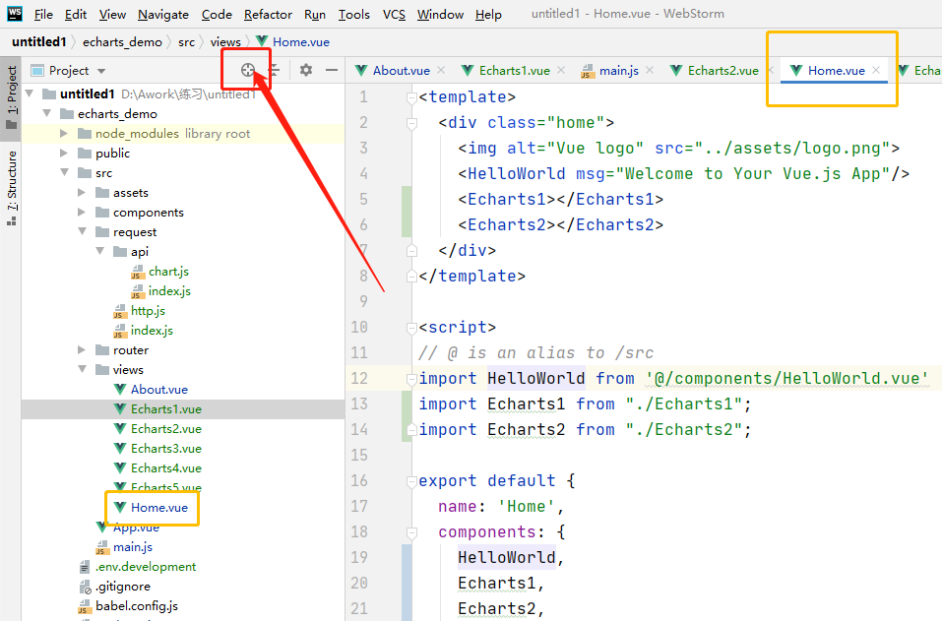Expand the components folder arrow
This screenshot has width=942, height=621.
click(82, 212)
